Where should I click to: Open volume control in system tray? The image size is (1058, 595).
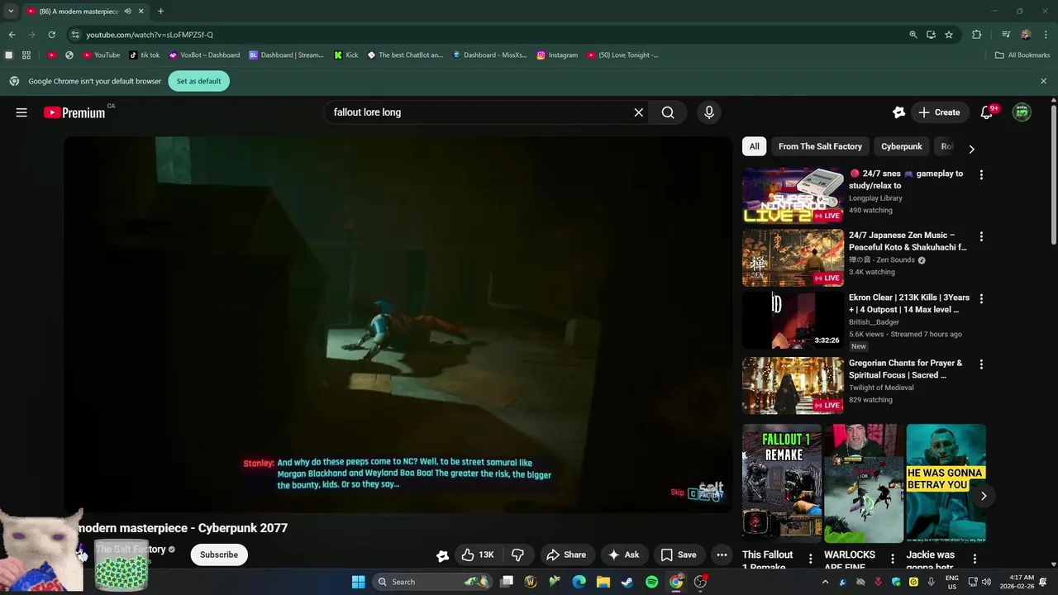click(986, 582)
